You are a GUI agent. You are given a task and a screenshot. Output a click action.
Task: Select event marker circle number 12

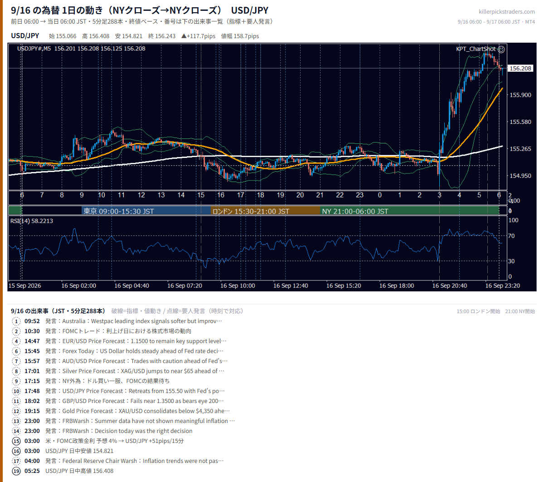click(x=16, y=411)
